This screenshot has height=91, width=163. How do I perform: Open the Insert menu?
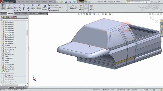point(33,2)
